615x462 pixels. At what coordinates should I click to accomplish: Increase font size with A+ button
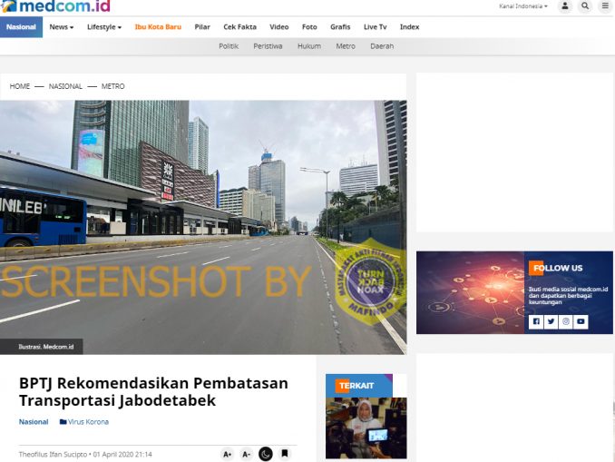click(x=227, y=454)
